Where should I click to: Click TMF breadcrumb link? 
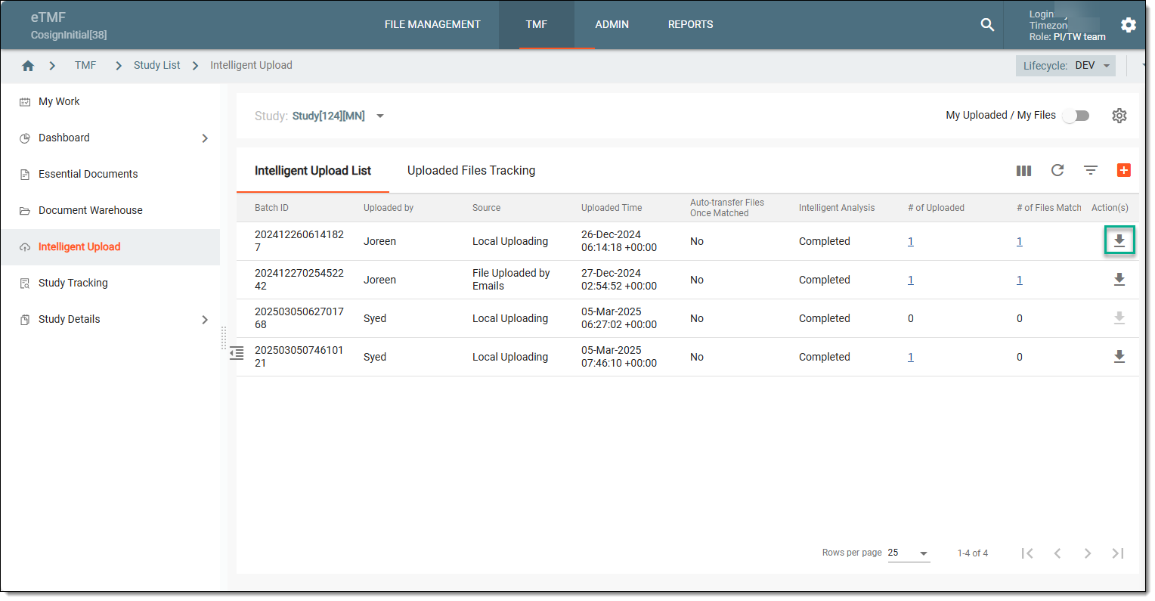tap(85, 65)
